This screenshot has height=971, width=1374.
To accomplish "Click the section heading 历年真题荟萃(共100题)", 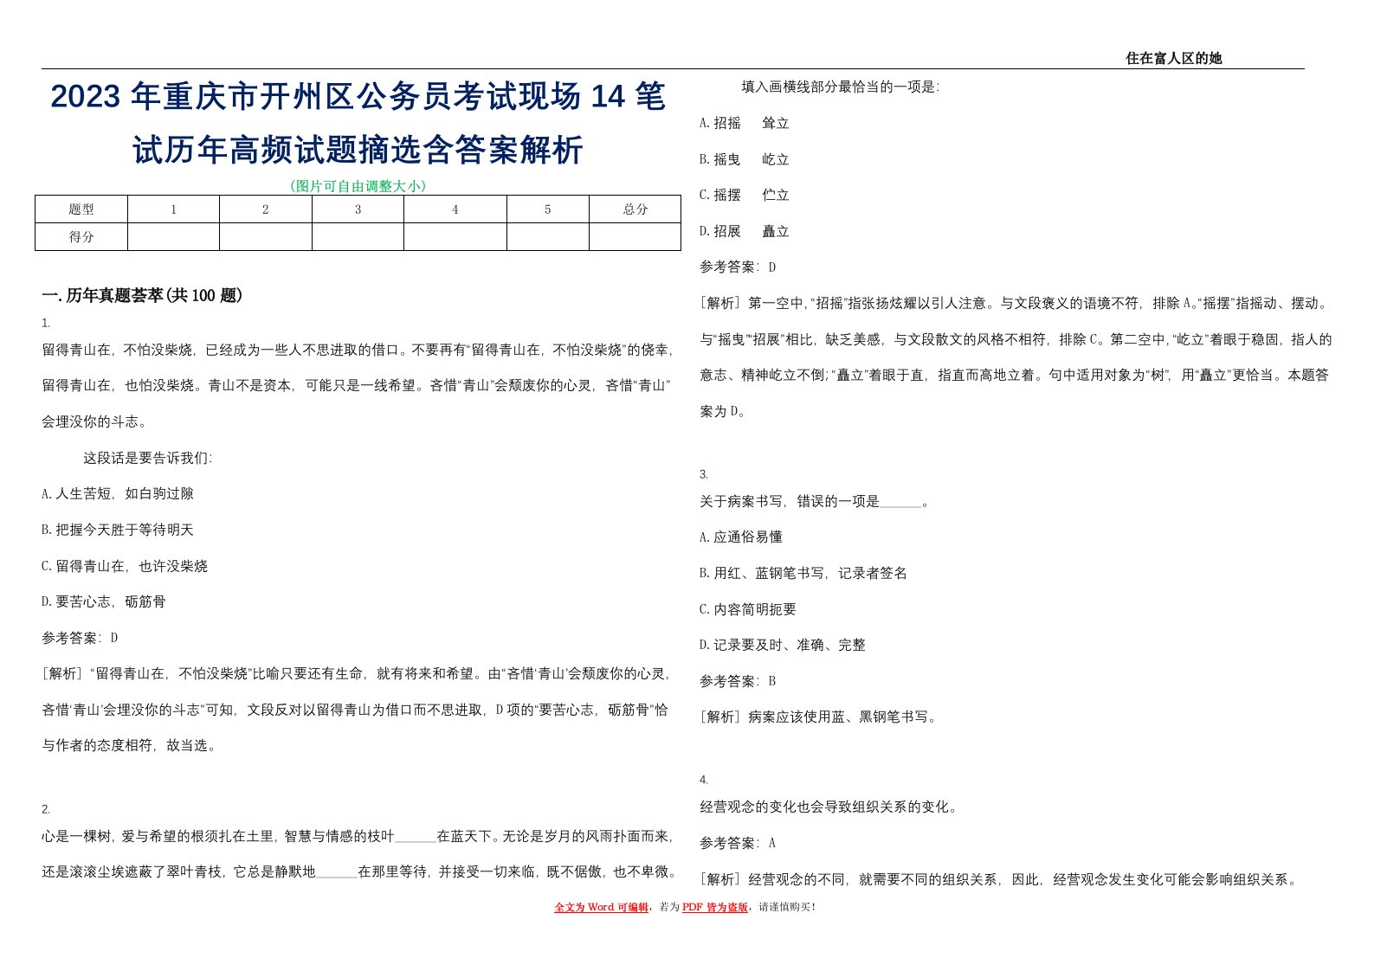I will point(142,296).
